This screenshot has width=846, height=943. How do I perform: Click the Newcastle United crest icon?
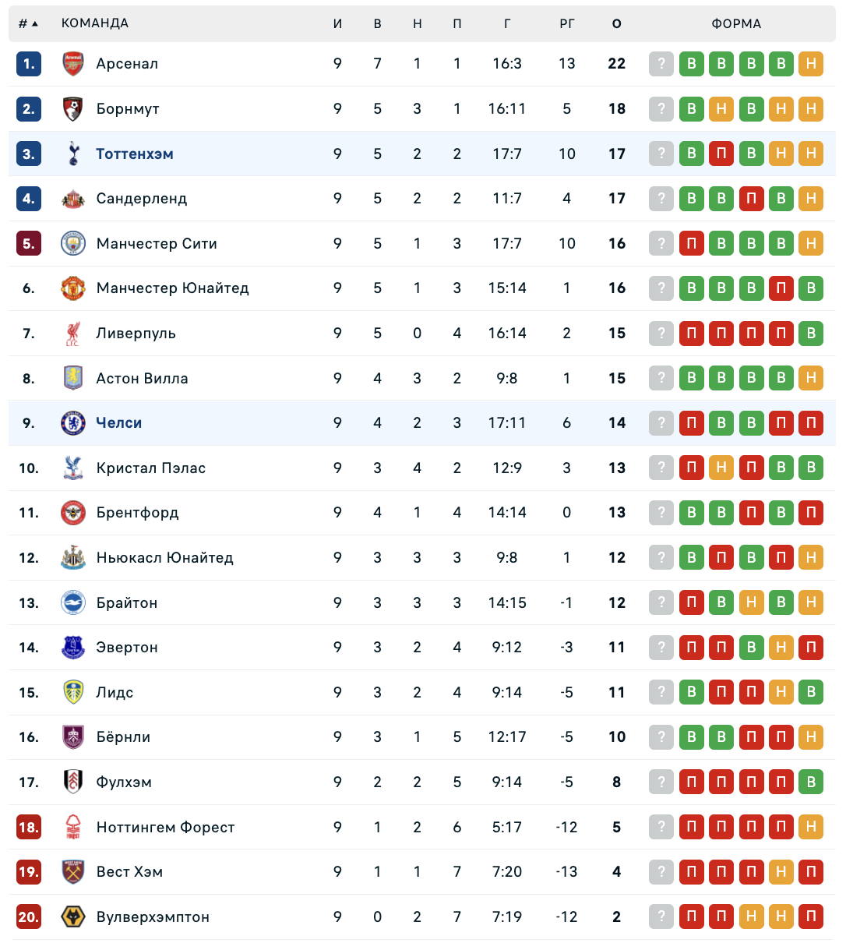click(x=73, y=558)
